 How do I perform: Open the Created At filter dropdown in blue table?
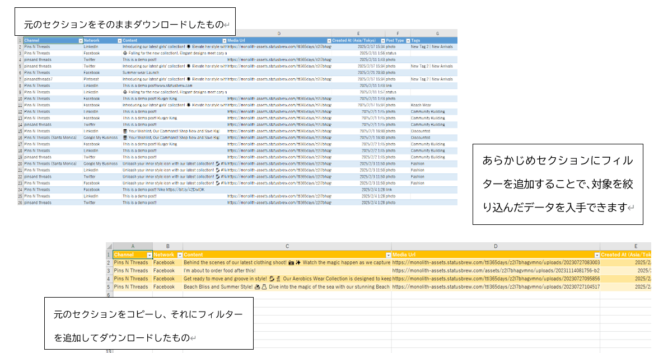[x=382, y=41]
